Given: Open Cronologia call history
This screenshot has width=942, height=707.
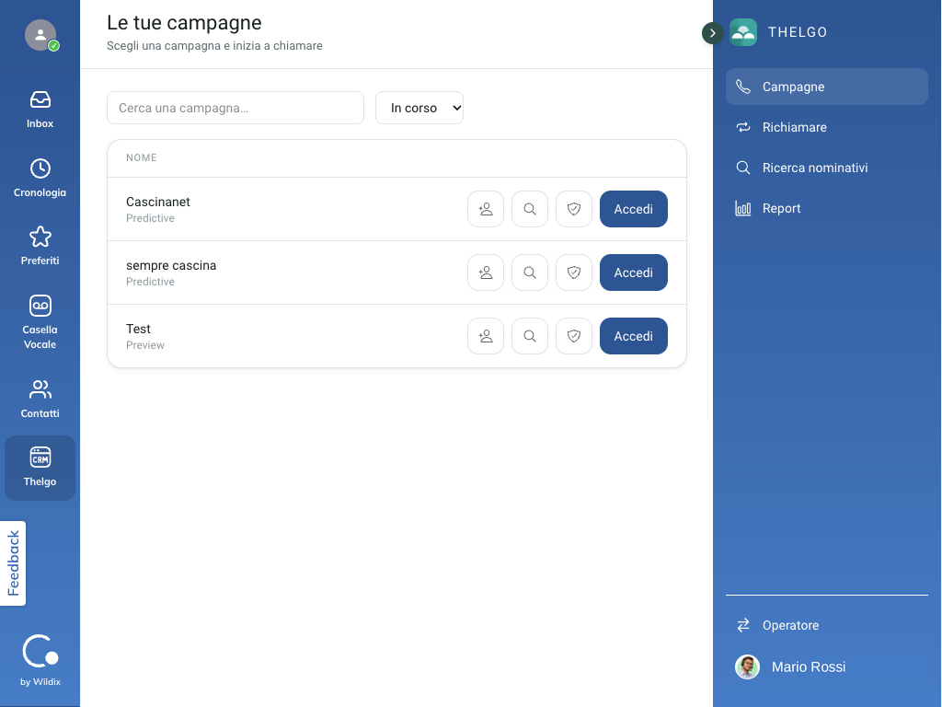Looking at the screenshot, I should coord(40,178).
